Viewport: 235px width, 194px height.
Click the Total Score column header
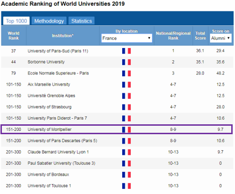point(201,36)
